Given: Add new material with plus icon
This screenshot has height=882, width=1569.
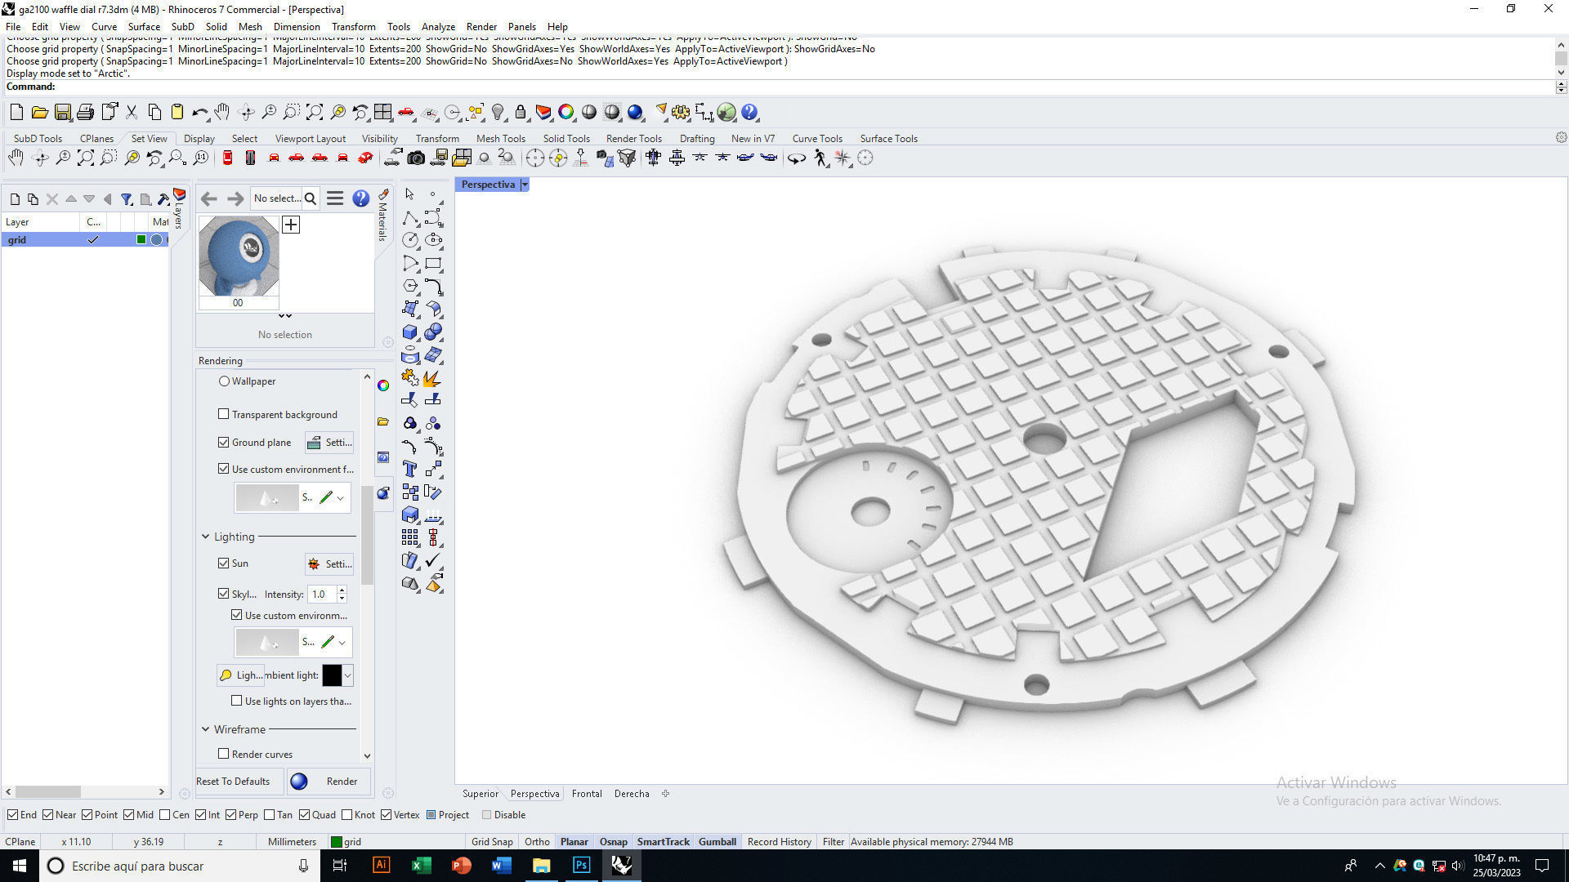Looking at the screenshot, I should [291, 224].
